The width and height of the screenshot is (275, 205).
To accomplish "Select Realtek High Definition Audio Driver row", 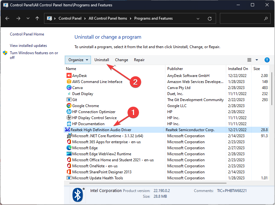I will coord(166,130).
